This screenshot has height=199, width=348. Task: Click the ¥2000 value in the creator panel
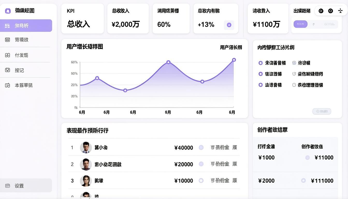click(266, 181)
